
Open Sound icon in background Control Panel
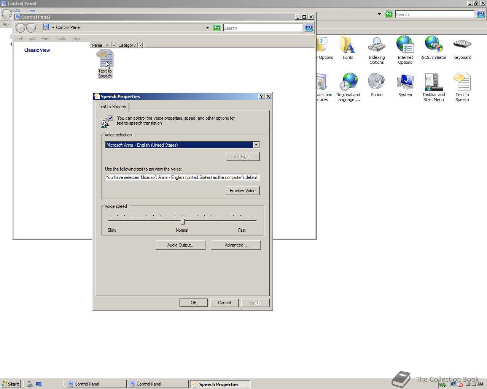[377, 85]
